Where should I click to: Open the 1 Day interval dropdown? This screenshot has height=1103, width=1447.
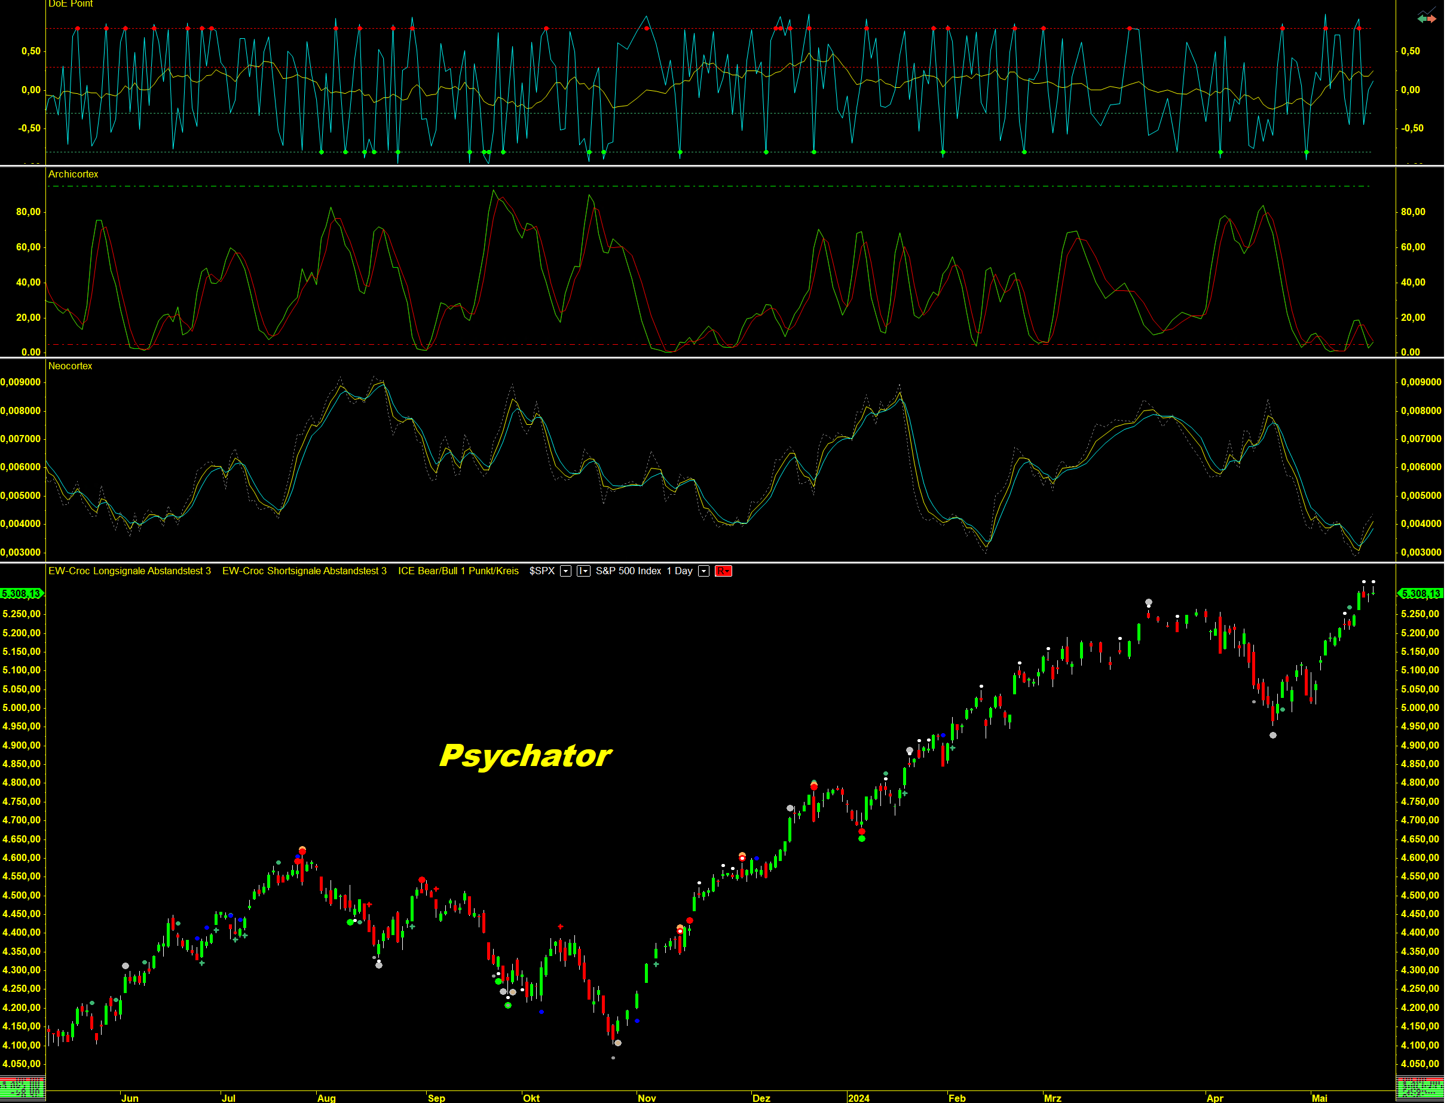703,571
